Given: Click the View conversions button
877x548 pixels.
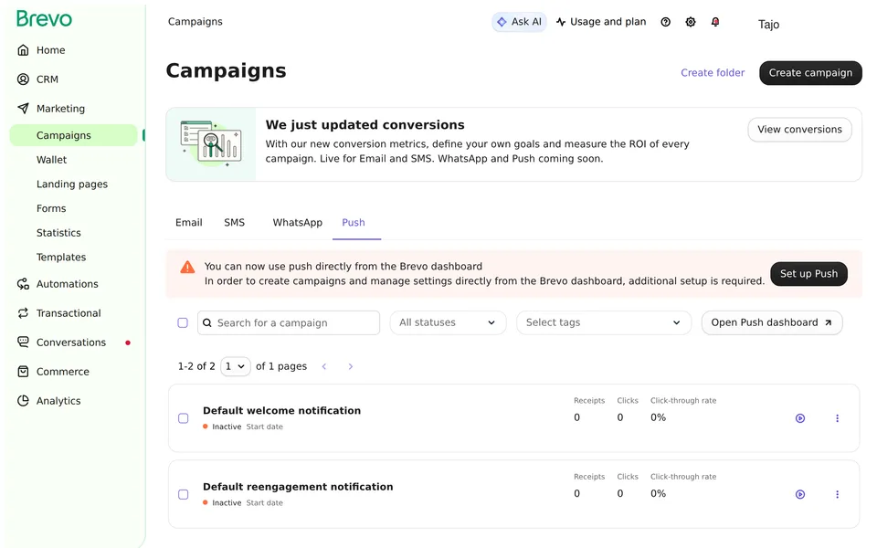Looking at the screenshot, I should point(800,130).
